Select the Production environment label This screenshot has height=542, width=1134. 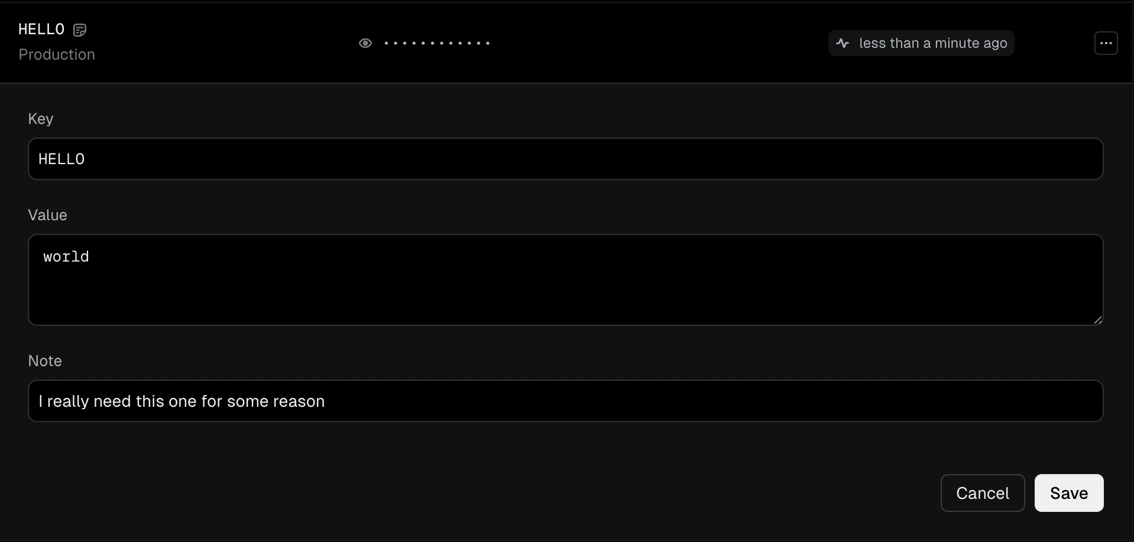(56, 54)
